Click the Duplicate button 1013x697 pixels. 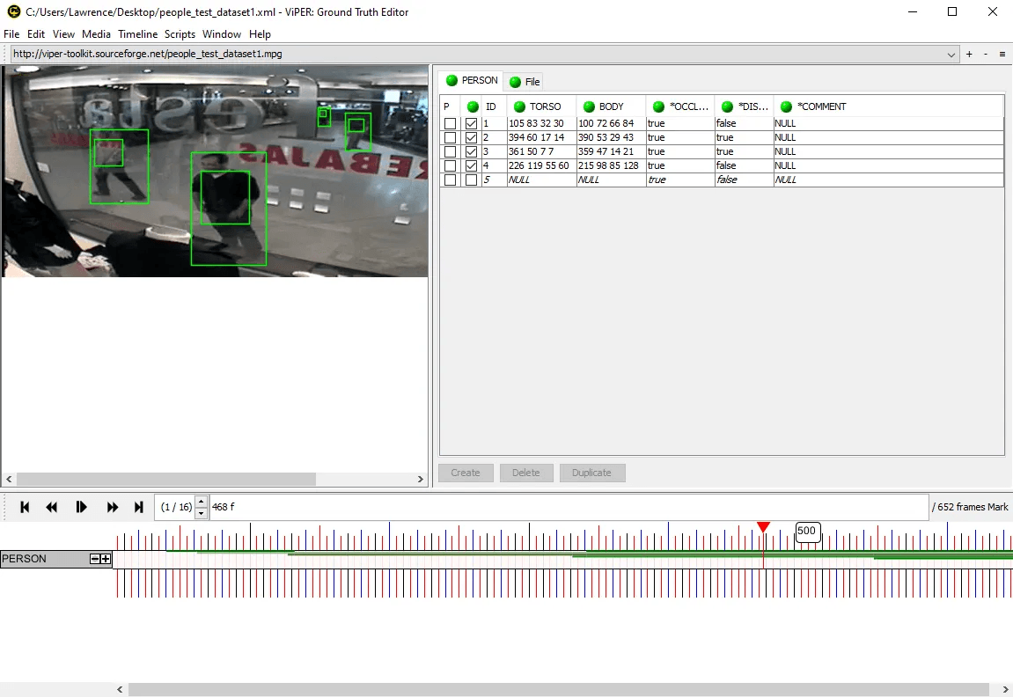591,473
